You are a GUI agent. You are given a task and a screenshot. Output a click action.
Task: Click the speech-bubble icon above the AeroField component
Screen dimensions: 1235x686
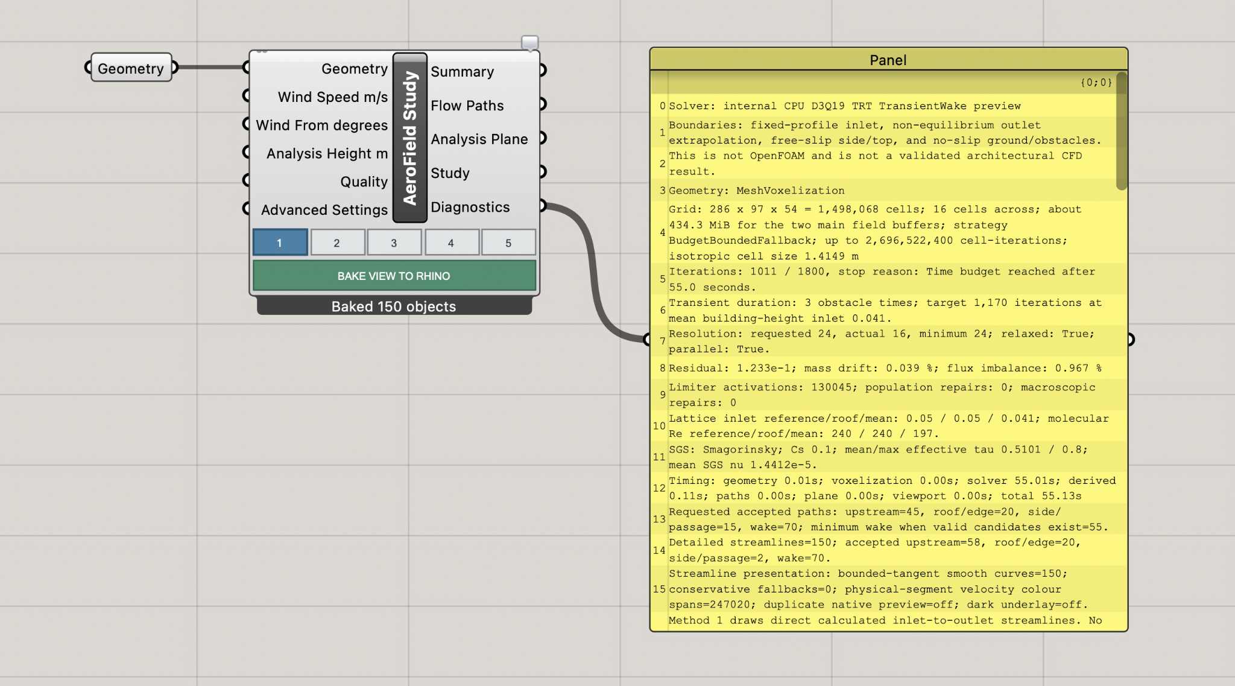[x=529, y=43]
